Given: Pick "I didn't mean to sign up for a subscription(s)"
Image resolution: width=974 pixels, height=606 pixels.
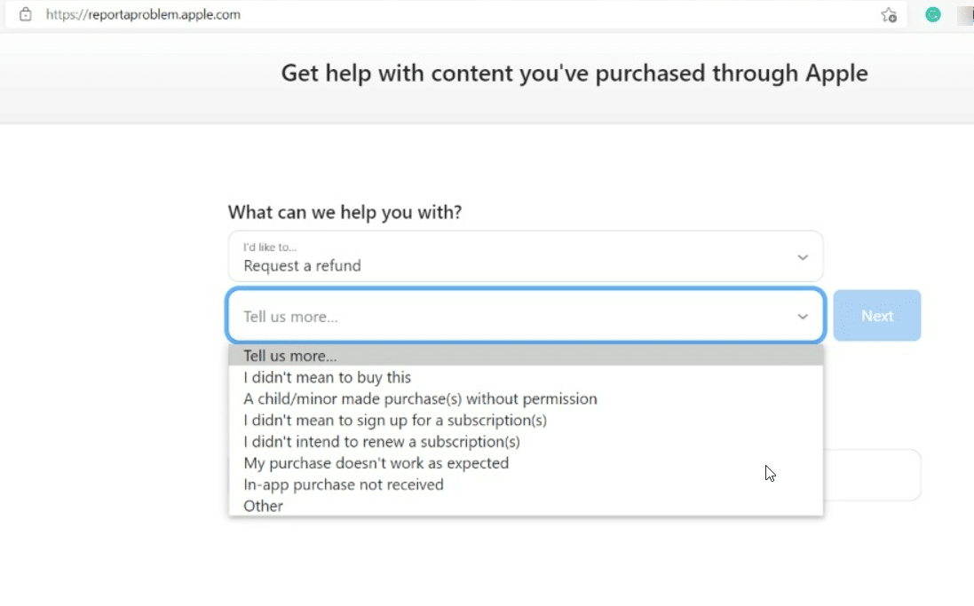Looking at the screenshot, I should [395, 420].
